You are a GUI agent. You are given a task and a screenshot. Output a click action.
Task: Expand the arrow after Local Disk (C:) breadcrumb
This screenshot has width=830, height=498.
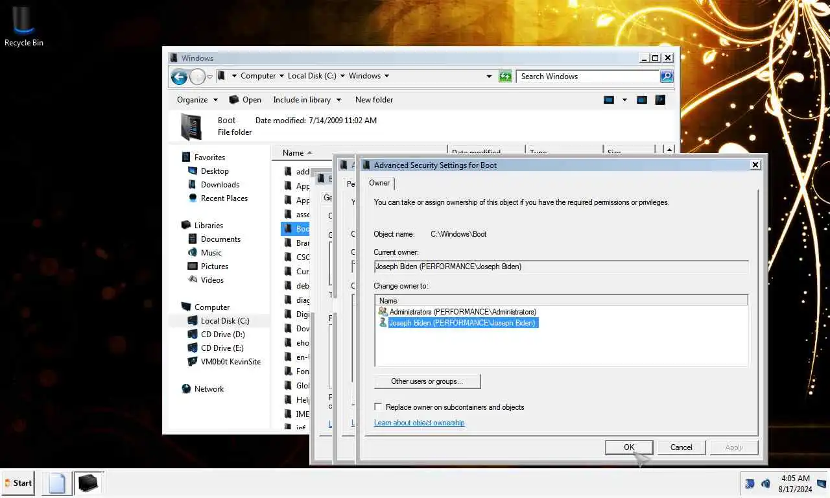point(342,76)
